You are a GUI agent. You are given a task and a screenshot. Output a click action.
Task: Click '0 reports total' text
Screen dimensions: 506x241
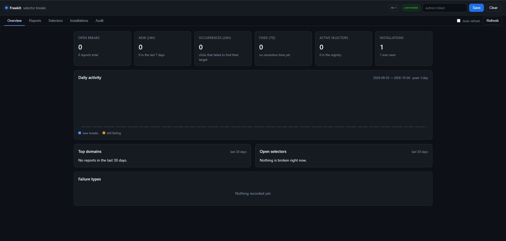[88, 55]
